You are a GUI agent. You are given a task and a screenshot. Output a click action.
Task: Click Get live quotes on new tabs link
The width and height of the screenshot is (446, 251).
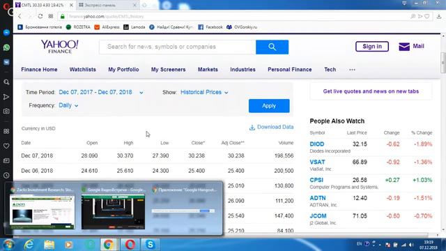tap(371, 91)
